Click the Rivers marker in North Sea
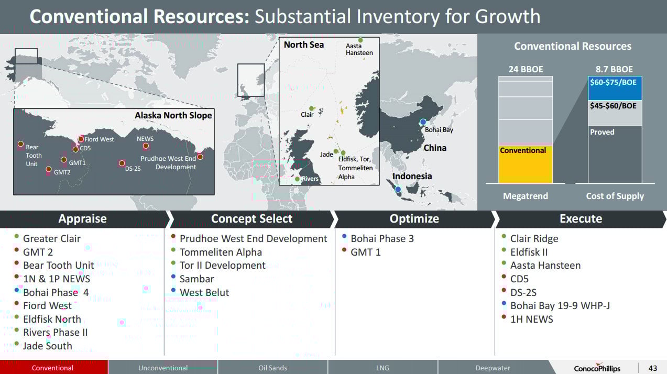The height and width of the screenshot is (374, 667). (x=297, y=179)
